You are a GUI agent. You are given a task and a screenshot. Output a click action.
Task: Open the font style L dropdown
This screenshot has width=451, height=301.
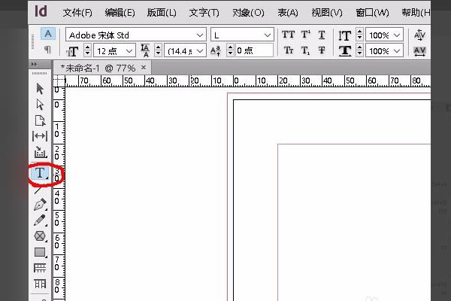click(x=268, y=35)
